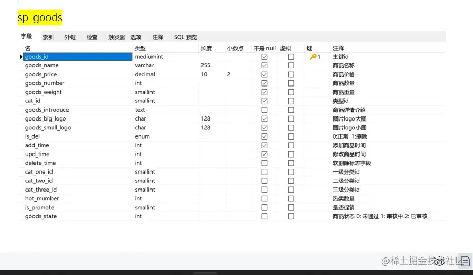Click the eye icon at bottom right
The image size is (473, 275).
pyautogui.click(x=440, y=262)
